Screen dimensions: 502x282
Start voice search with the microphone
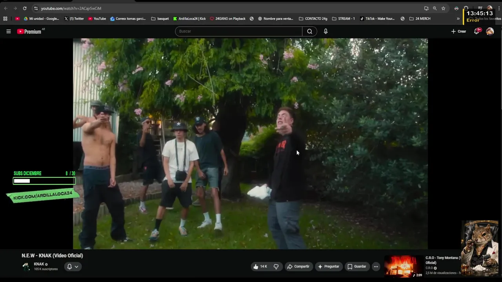tap(326, 31)
